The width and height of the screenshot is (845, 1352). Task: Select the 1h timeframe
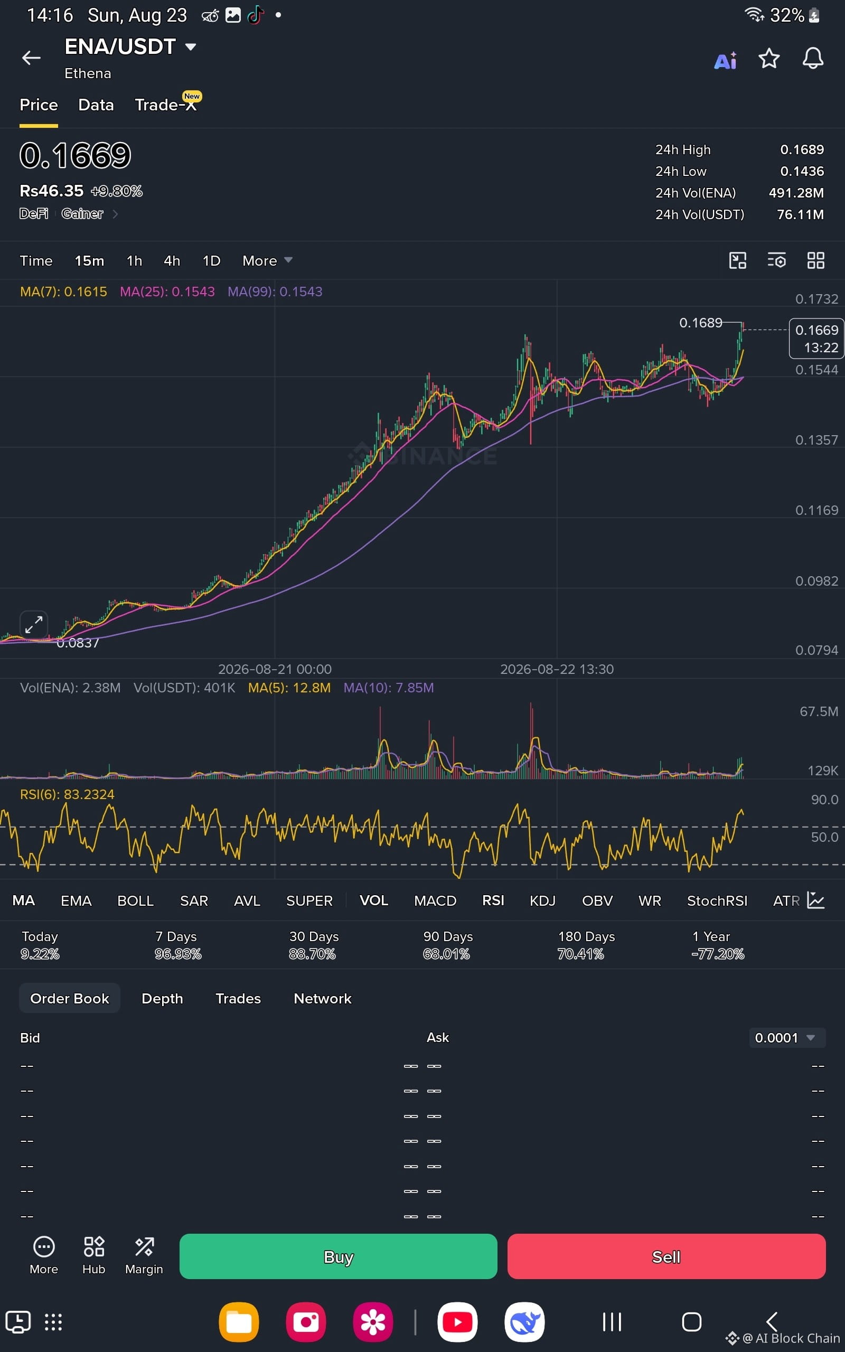coord(134,260)
